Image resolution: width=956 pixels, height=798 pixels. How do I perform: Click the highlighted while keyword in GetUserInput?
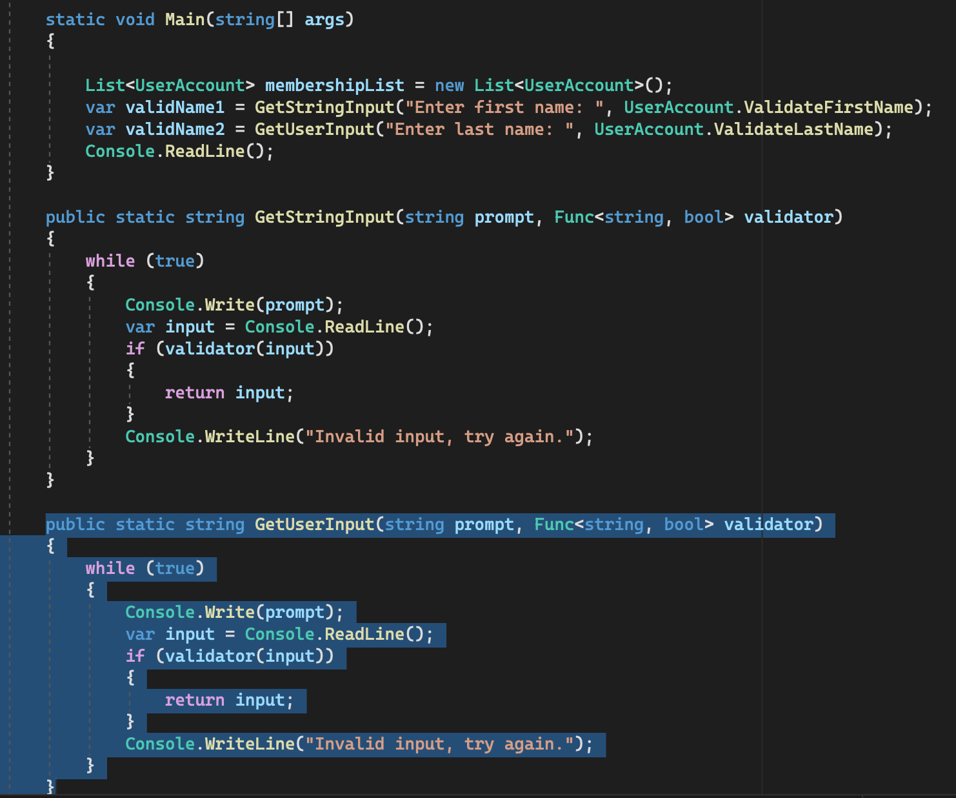[110, 568]
